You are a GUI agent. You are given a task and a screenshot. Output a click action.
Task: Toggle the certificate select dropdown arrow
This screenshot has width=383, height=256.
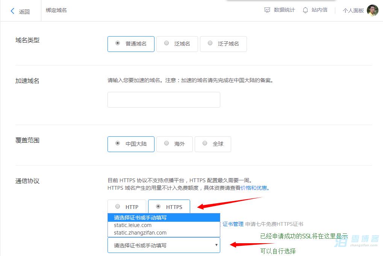point(216,245)
